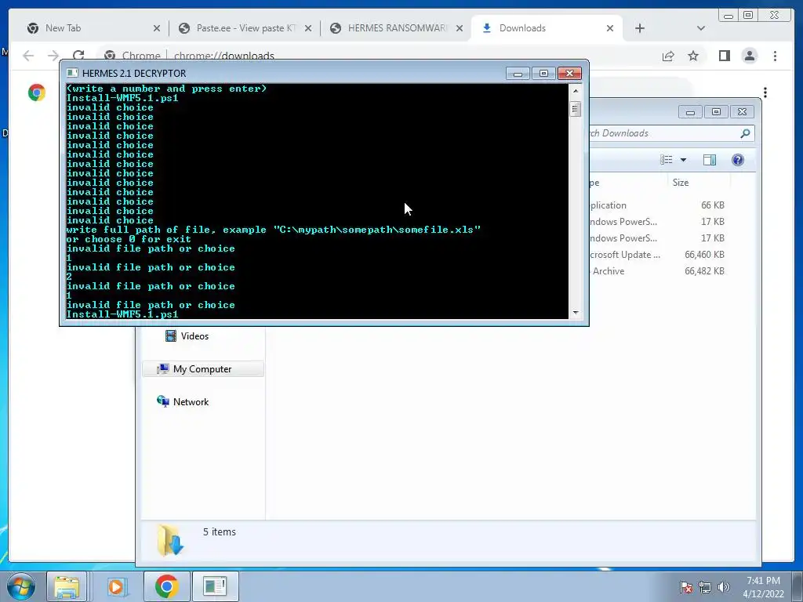
Task: Switch to Chrome from the taskbar
Action: click(x=166, y=586)
